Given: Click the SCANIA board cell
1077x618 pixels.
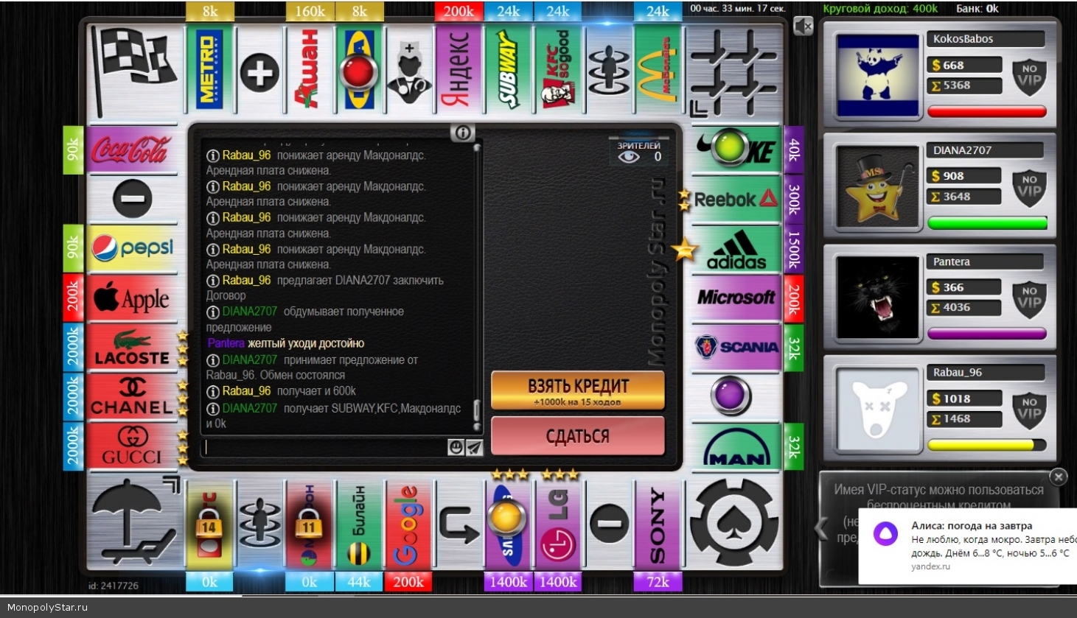Looking at the screenshot, I should [736, 348].
